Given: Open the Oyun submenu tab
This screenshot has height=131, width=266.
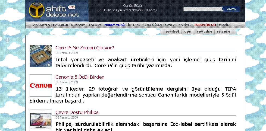Looking at the screenshot, I should point(188,32).
